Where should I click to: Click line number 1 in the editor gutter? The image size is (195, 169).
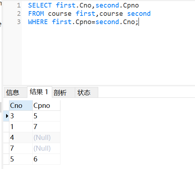click(19, 5)
